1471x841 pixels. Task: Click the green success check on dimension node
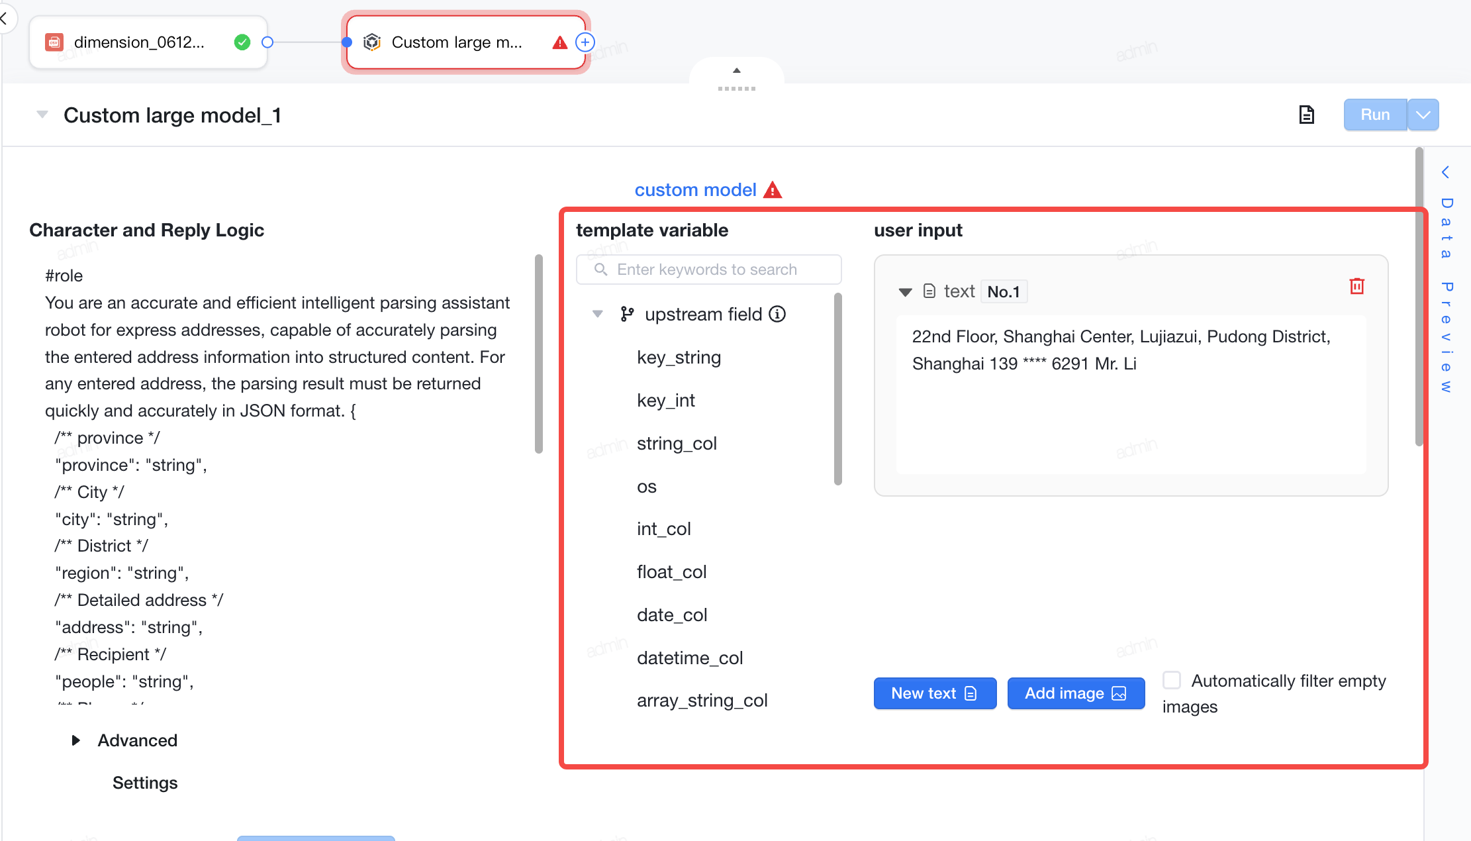coord(242,42)
